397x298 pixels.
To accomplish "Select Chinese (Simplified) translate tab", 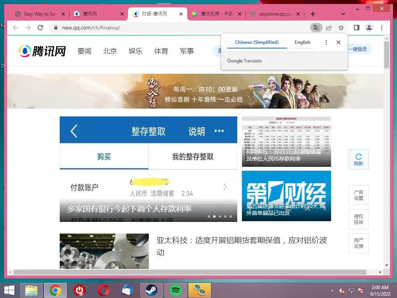I will (x=257, y=42).
